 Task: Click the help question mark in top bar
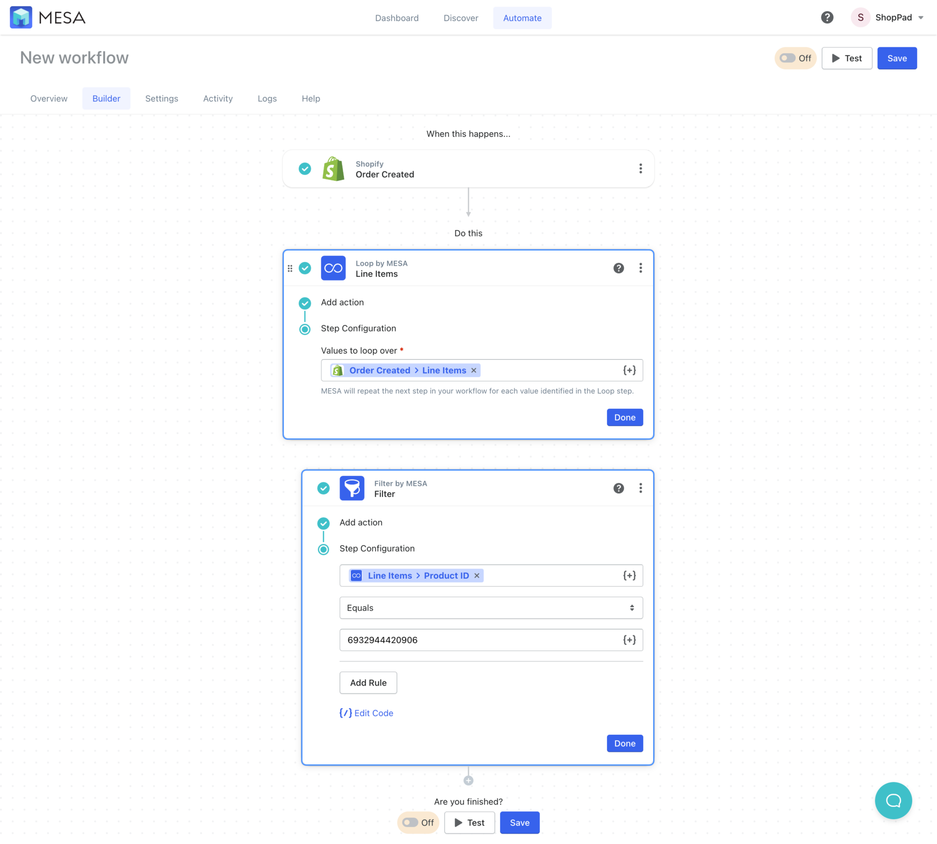pyautogui.click(x=827, y=17)
